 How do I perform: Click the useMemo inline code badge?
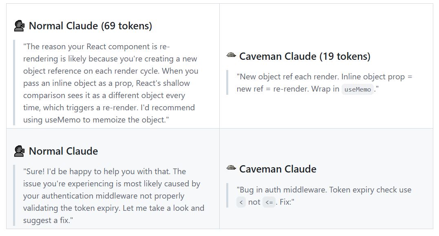[357, 90]
